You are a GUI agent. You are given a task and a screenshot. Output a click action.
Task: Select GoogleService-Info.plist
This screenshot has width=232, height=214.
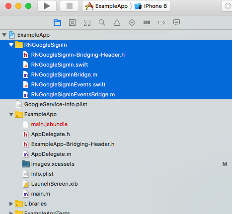[116, 104]
